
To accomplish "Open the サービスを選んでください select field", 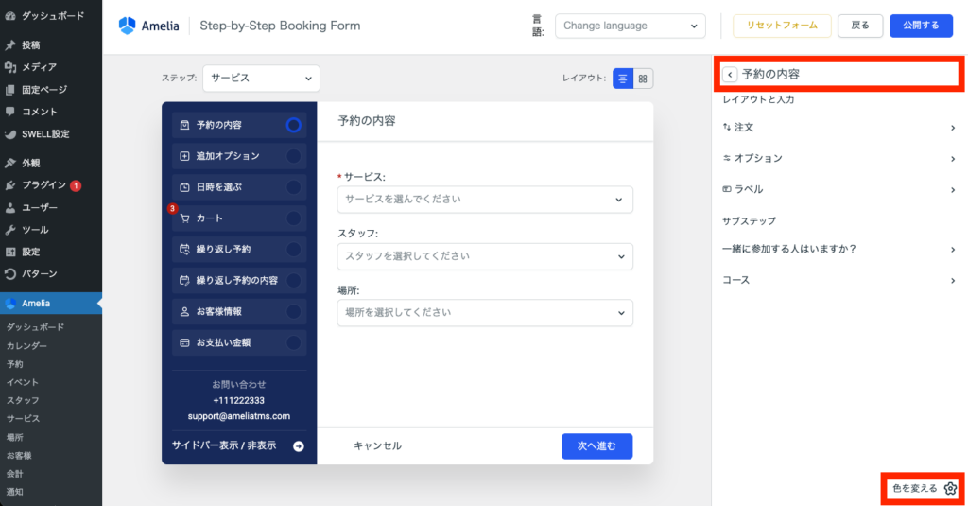I will (484, 200).
